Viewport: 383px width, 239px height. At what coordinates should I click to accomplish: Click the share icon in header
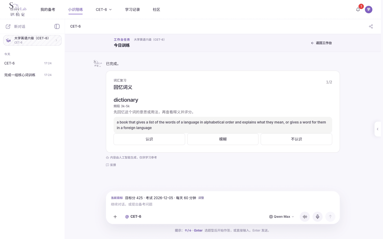[371, 27]
